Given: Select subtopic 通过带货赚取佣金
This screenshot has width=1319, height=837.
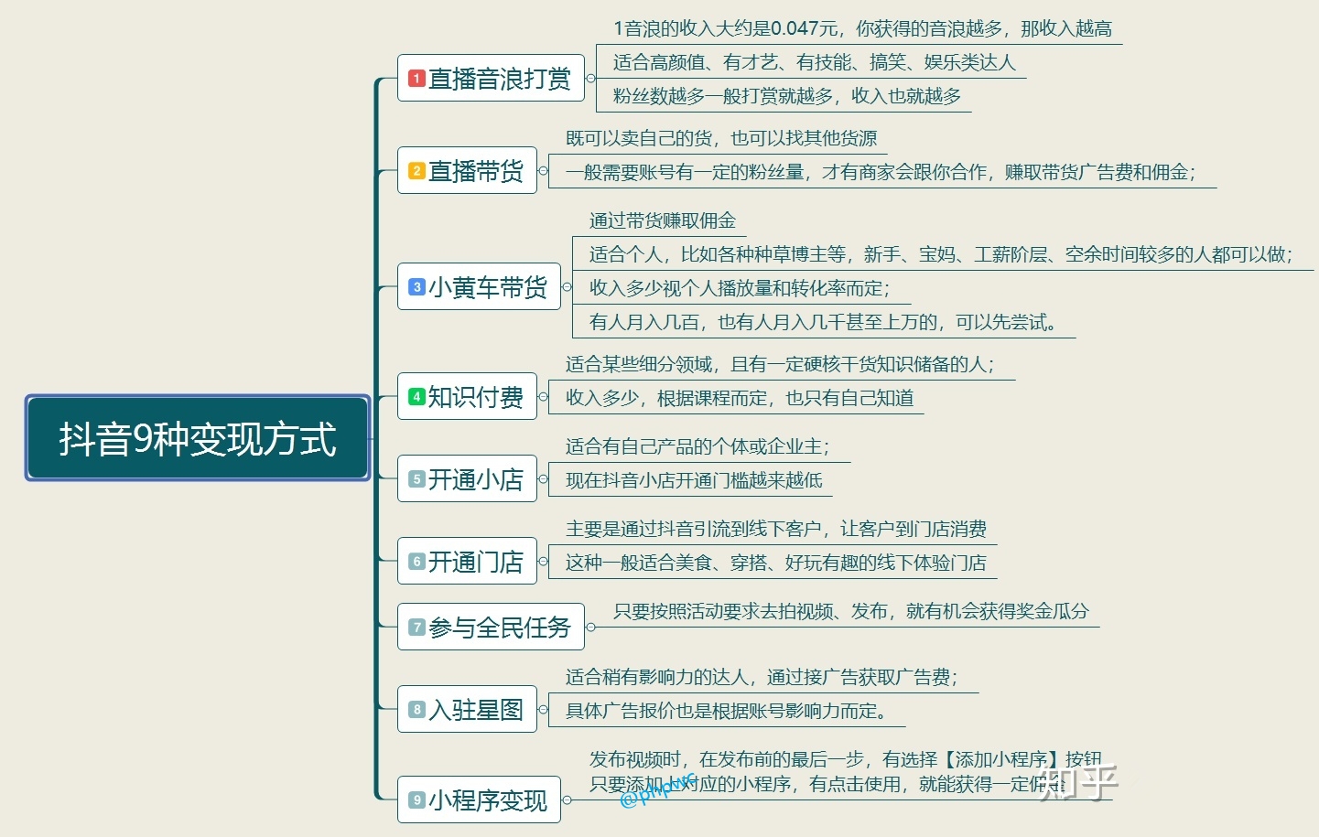Looking at the screenshot, I should [663, 221].
